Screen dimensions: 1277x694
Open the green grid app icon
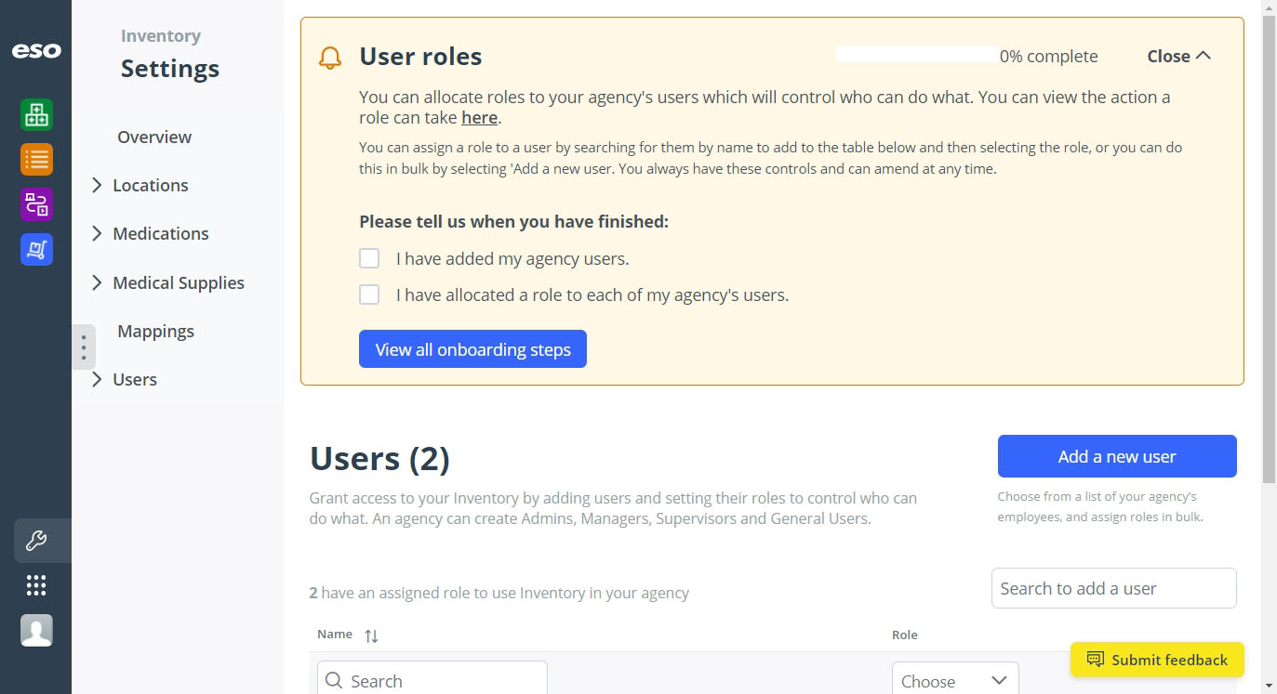(36, 115)
